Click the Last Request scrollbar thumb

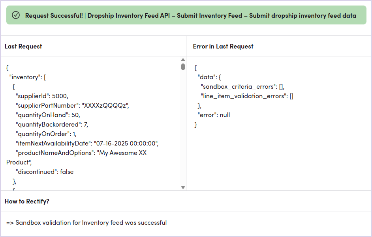point(183,67)
